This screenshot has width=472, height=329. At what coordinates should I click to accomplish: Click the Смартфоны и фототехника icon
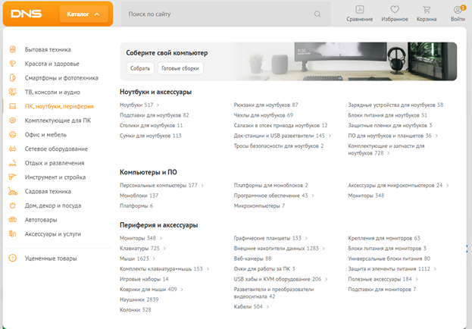pos(12,78)
